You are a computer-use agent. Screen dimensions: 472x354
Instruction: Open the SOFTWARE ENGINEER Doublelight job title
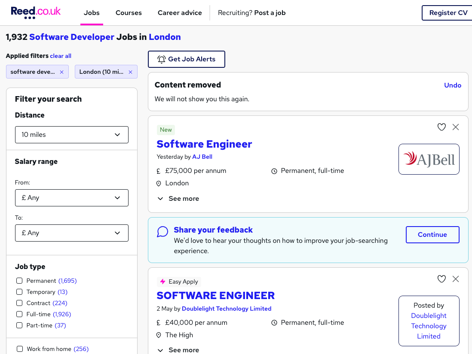coord(215,296)
